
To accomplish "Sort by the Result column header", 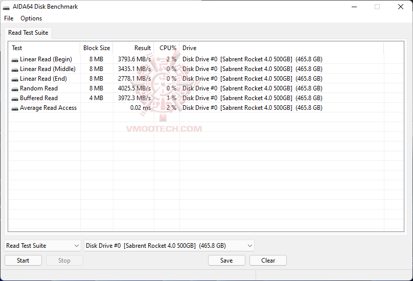I will (133, 48).
